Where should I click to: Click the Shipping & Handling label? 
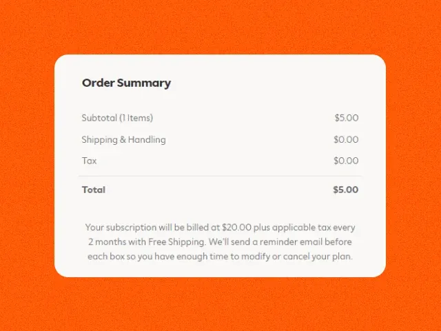point(123,139)
